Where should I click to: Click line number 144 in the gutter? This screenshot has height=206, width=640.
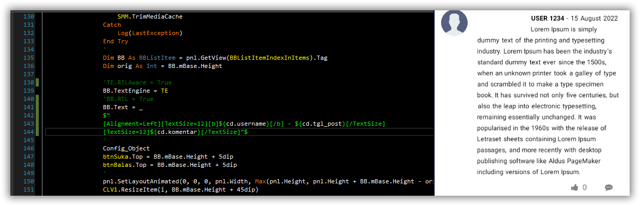click(28, 132)
